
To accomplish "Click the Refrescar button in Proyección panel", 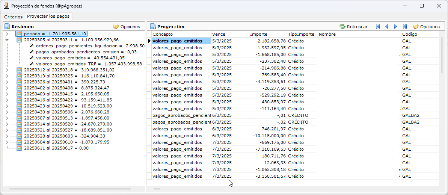I will [x=353, y=27].
